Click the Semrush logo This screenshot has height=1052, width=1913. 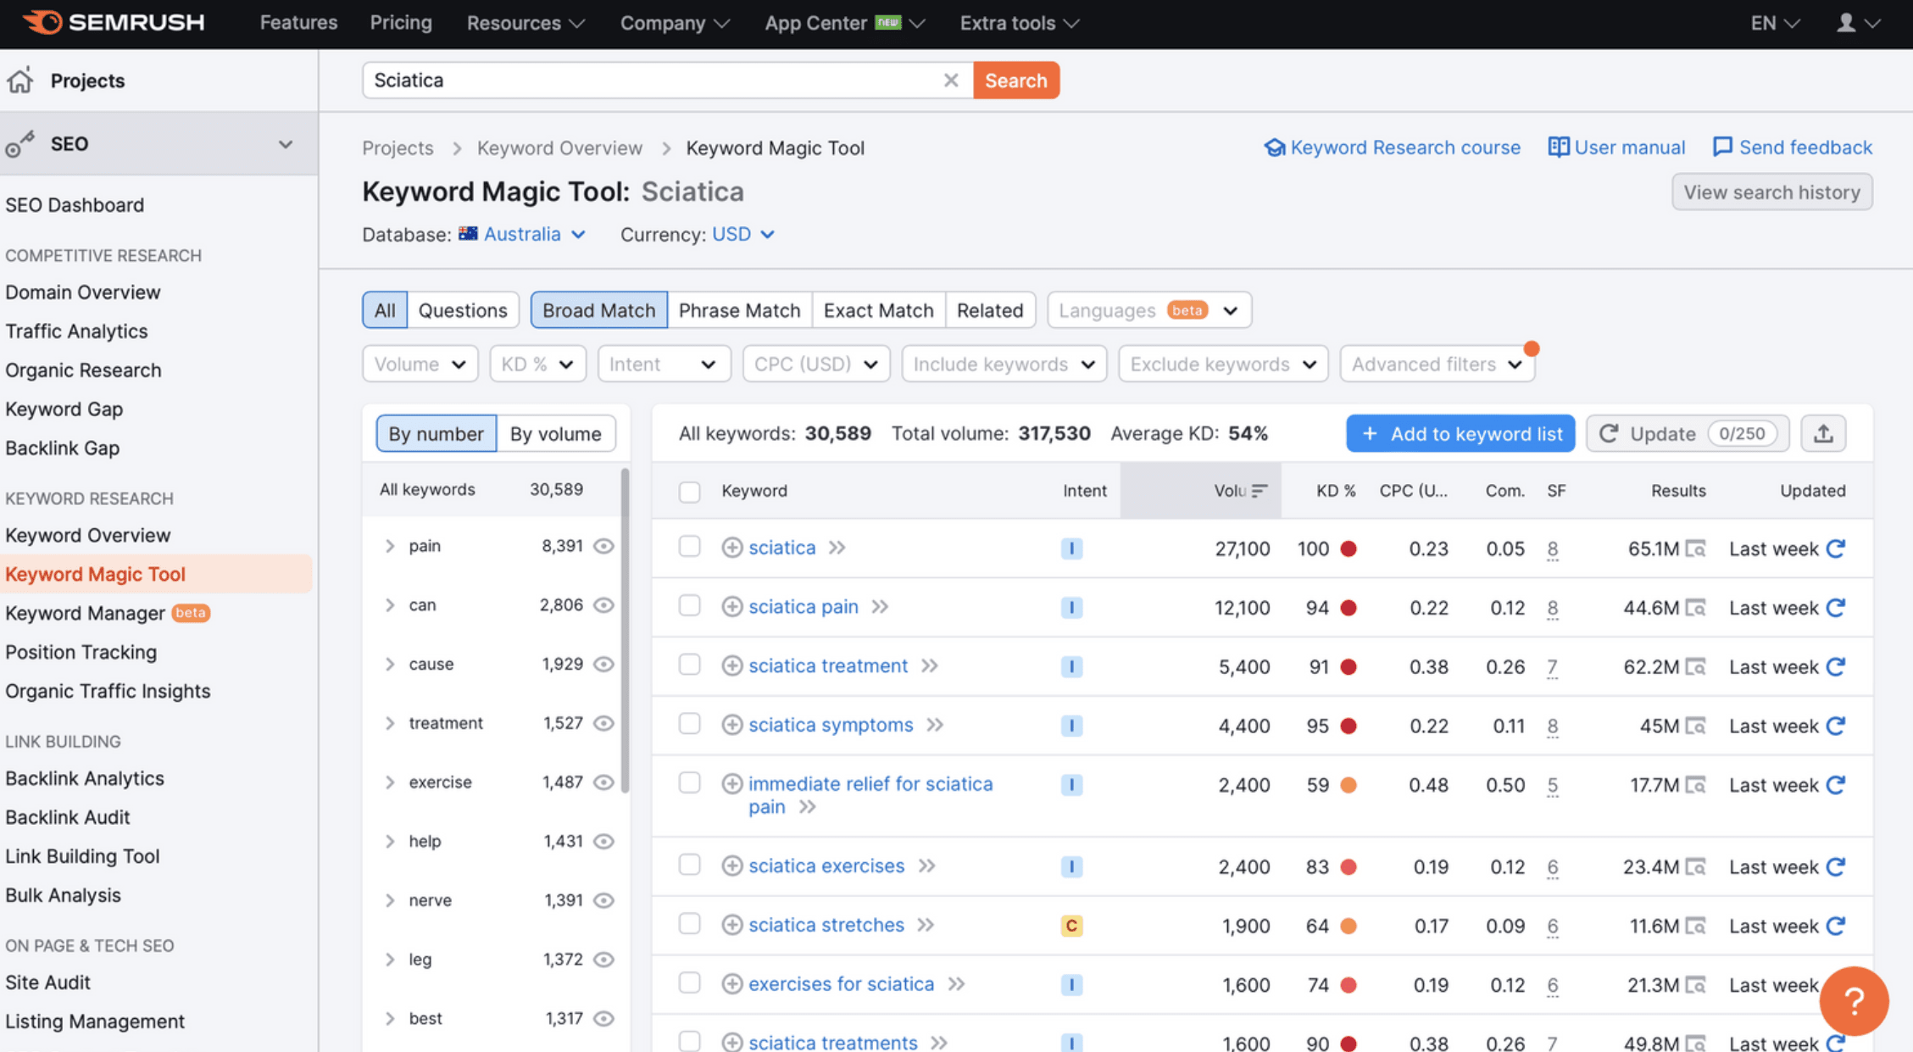(114, 22)
